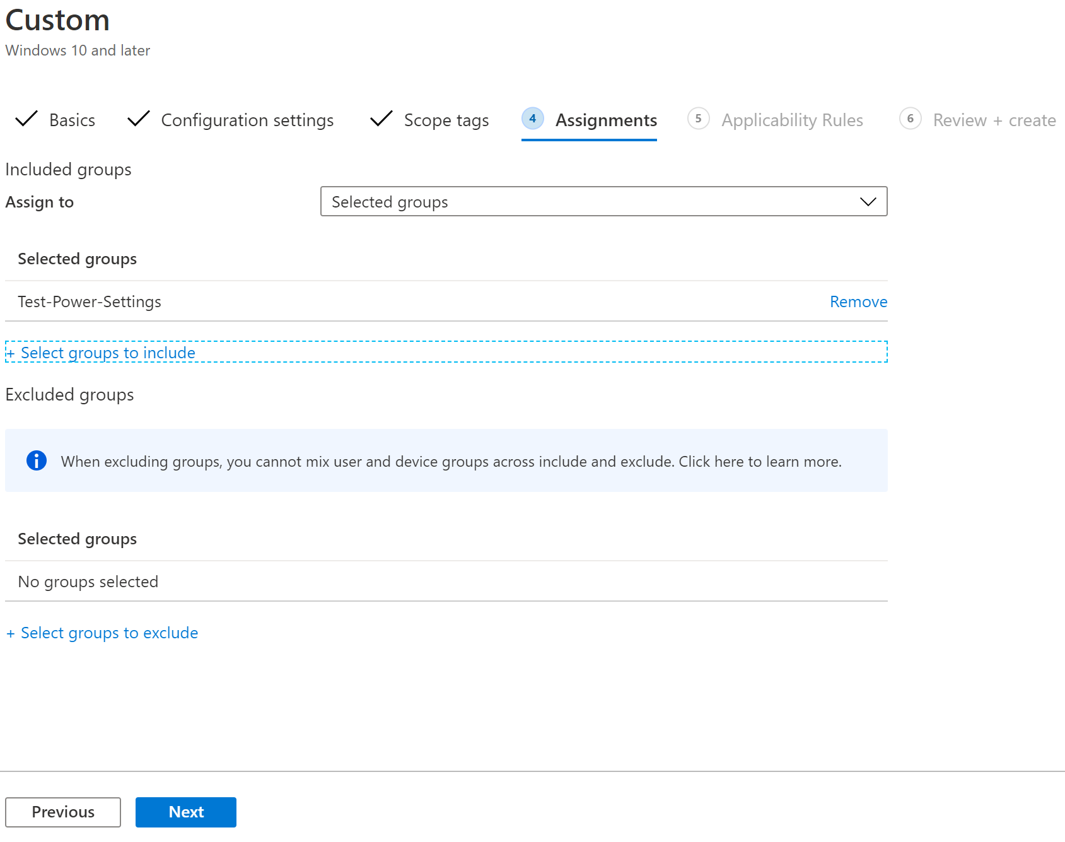
Task: Click the plus icon before Select groups to exclude
Action: [10, 633]
